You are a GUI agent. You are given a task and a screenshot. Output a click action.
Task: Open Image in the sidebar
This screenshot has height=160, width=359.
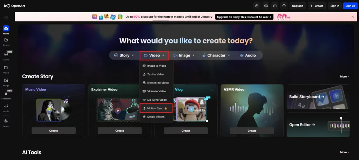tap(6, 82)
